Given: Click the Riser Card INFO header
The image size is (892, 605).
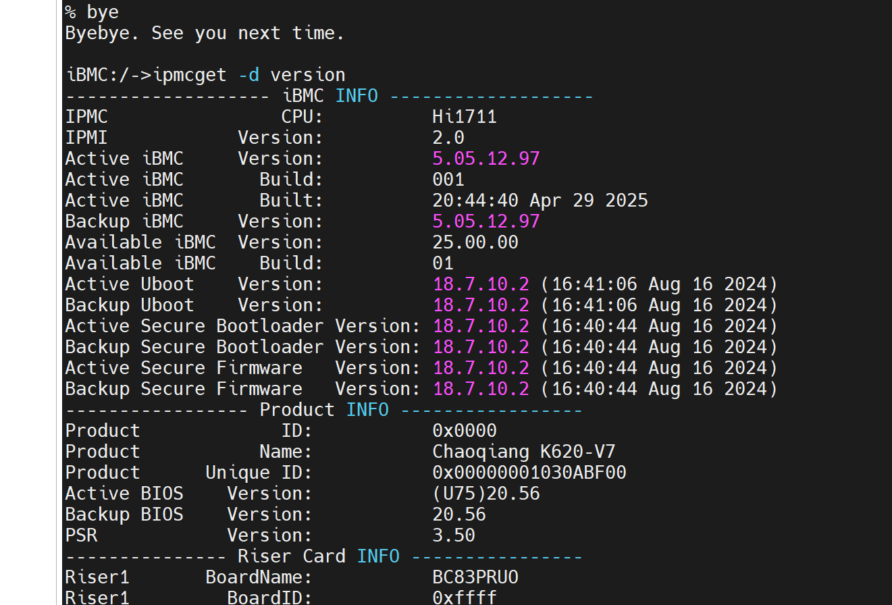Looking at the screenshot, I should tap(324, 556).
